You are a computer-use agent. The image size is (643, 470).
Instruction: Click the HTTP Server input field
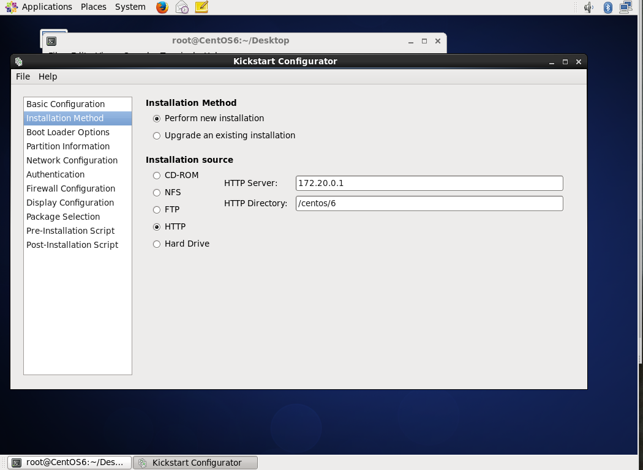[x=429, y=183]
